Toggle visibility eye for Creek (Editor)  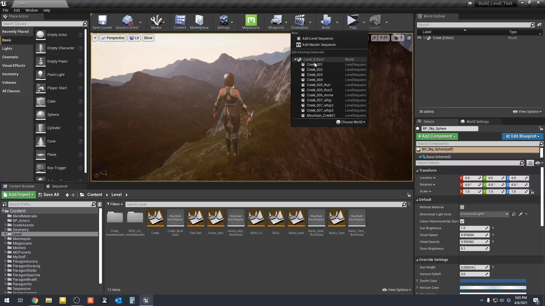[x=419, y=38]
